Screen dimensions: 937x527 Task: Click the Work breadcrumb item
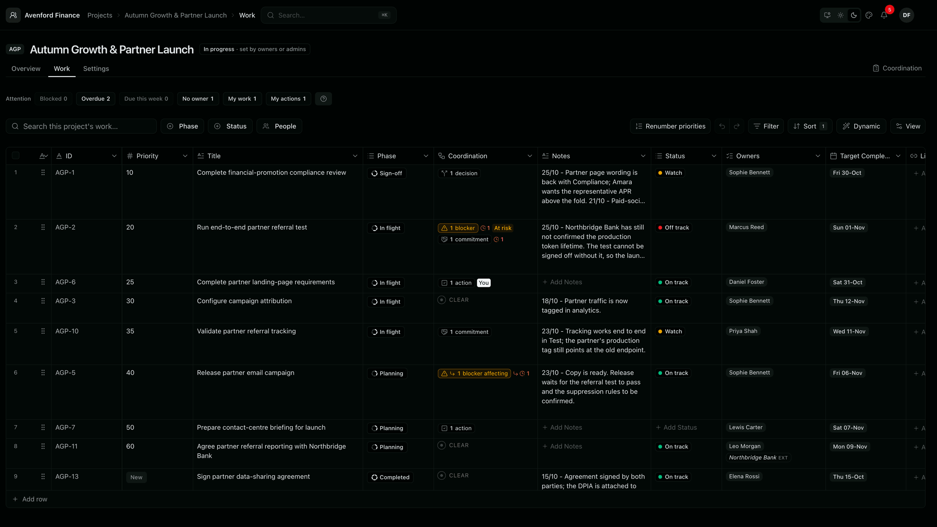tap(247, 15)
